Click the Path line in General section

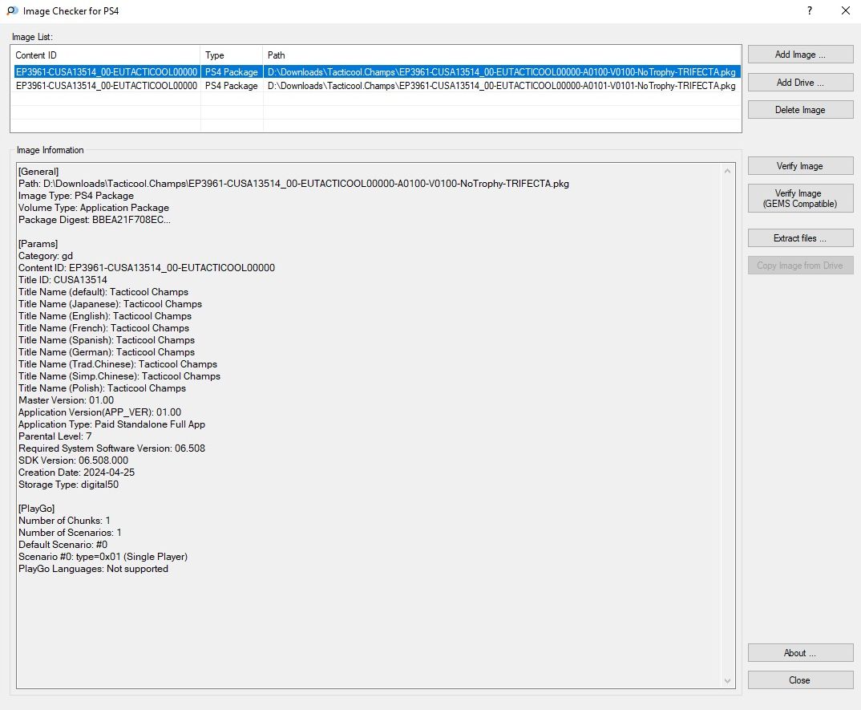pyautogui.click(x=293, y=184)
